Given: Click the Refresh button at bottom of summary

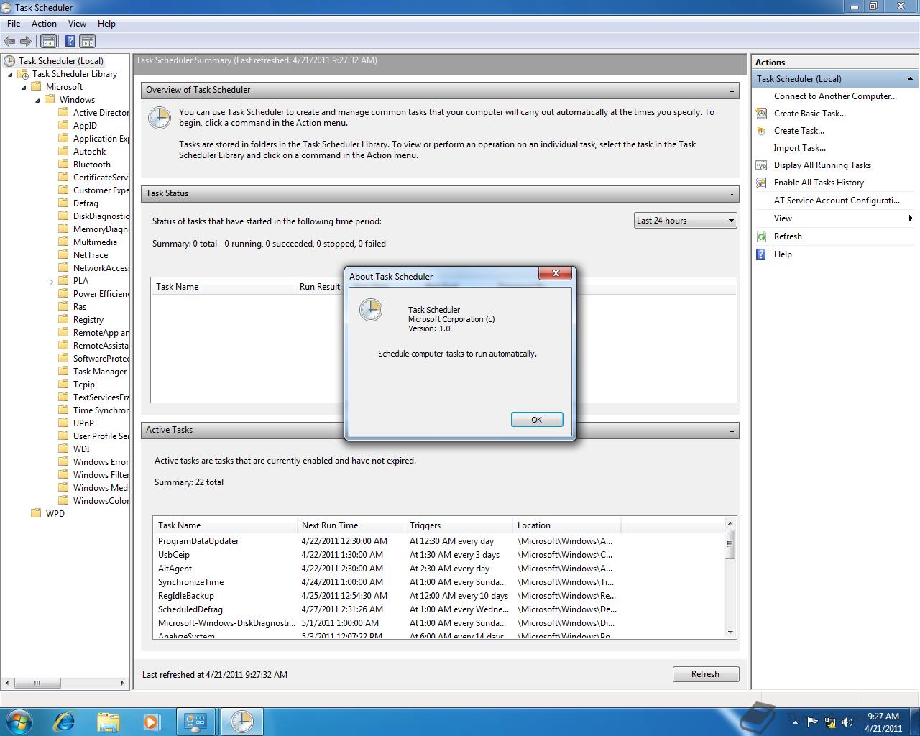Looking at the screenshot, I should coord(706,674).
